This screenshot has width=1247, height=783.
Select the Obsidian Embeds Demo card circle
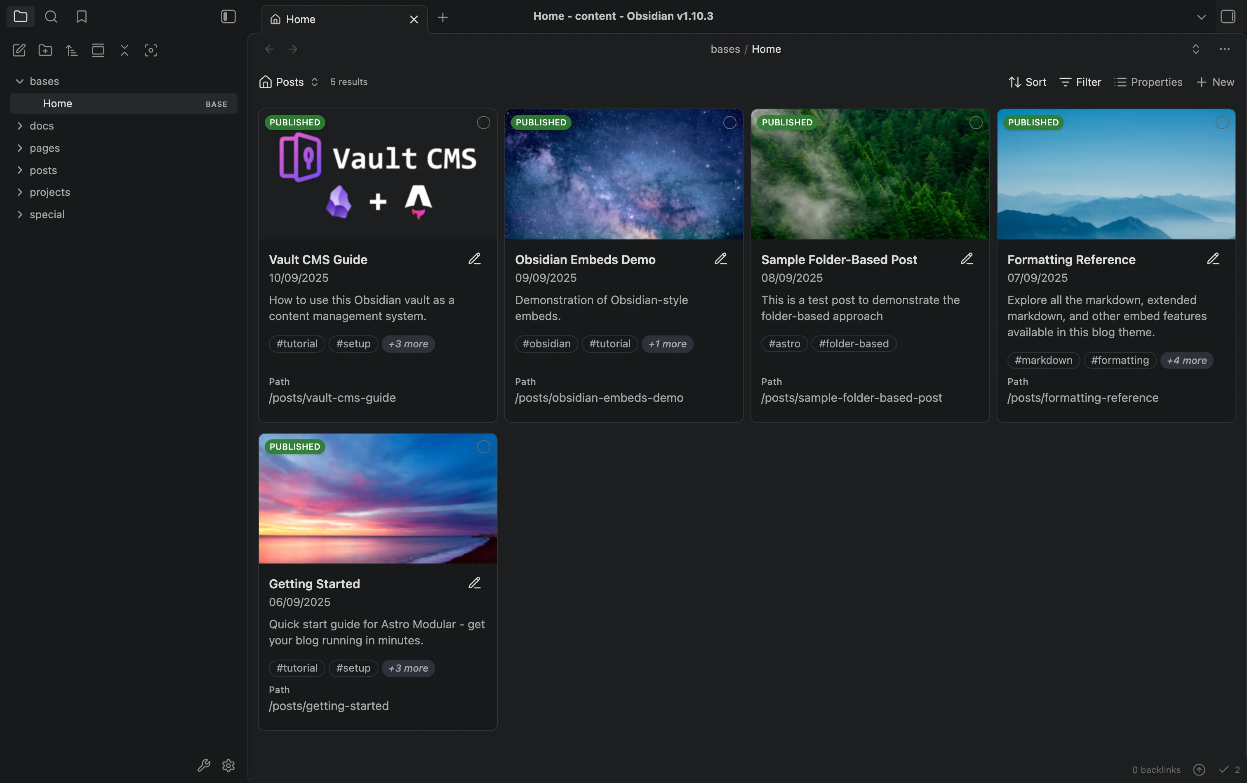point(730,123)
